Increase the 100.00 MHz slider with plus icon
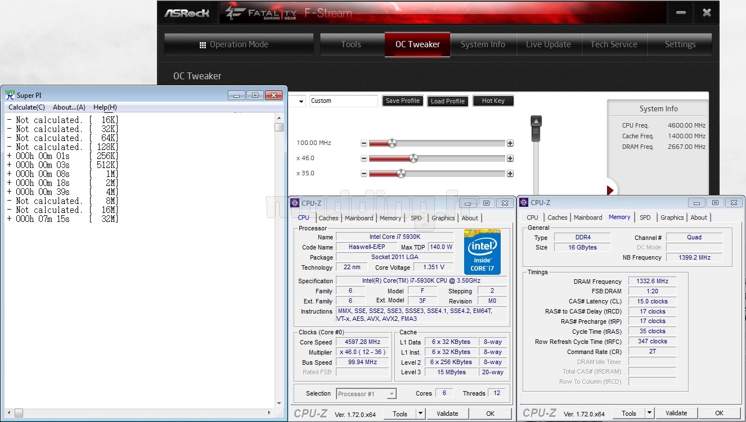This screenshot has height=422, width=746. pyautogui.click(x=510, y=143)
